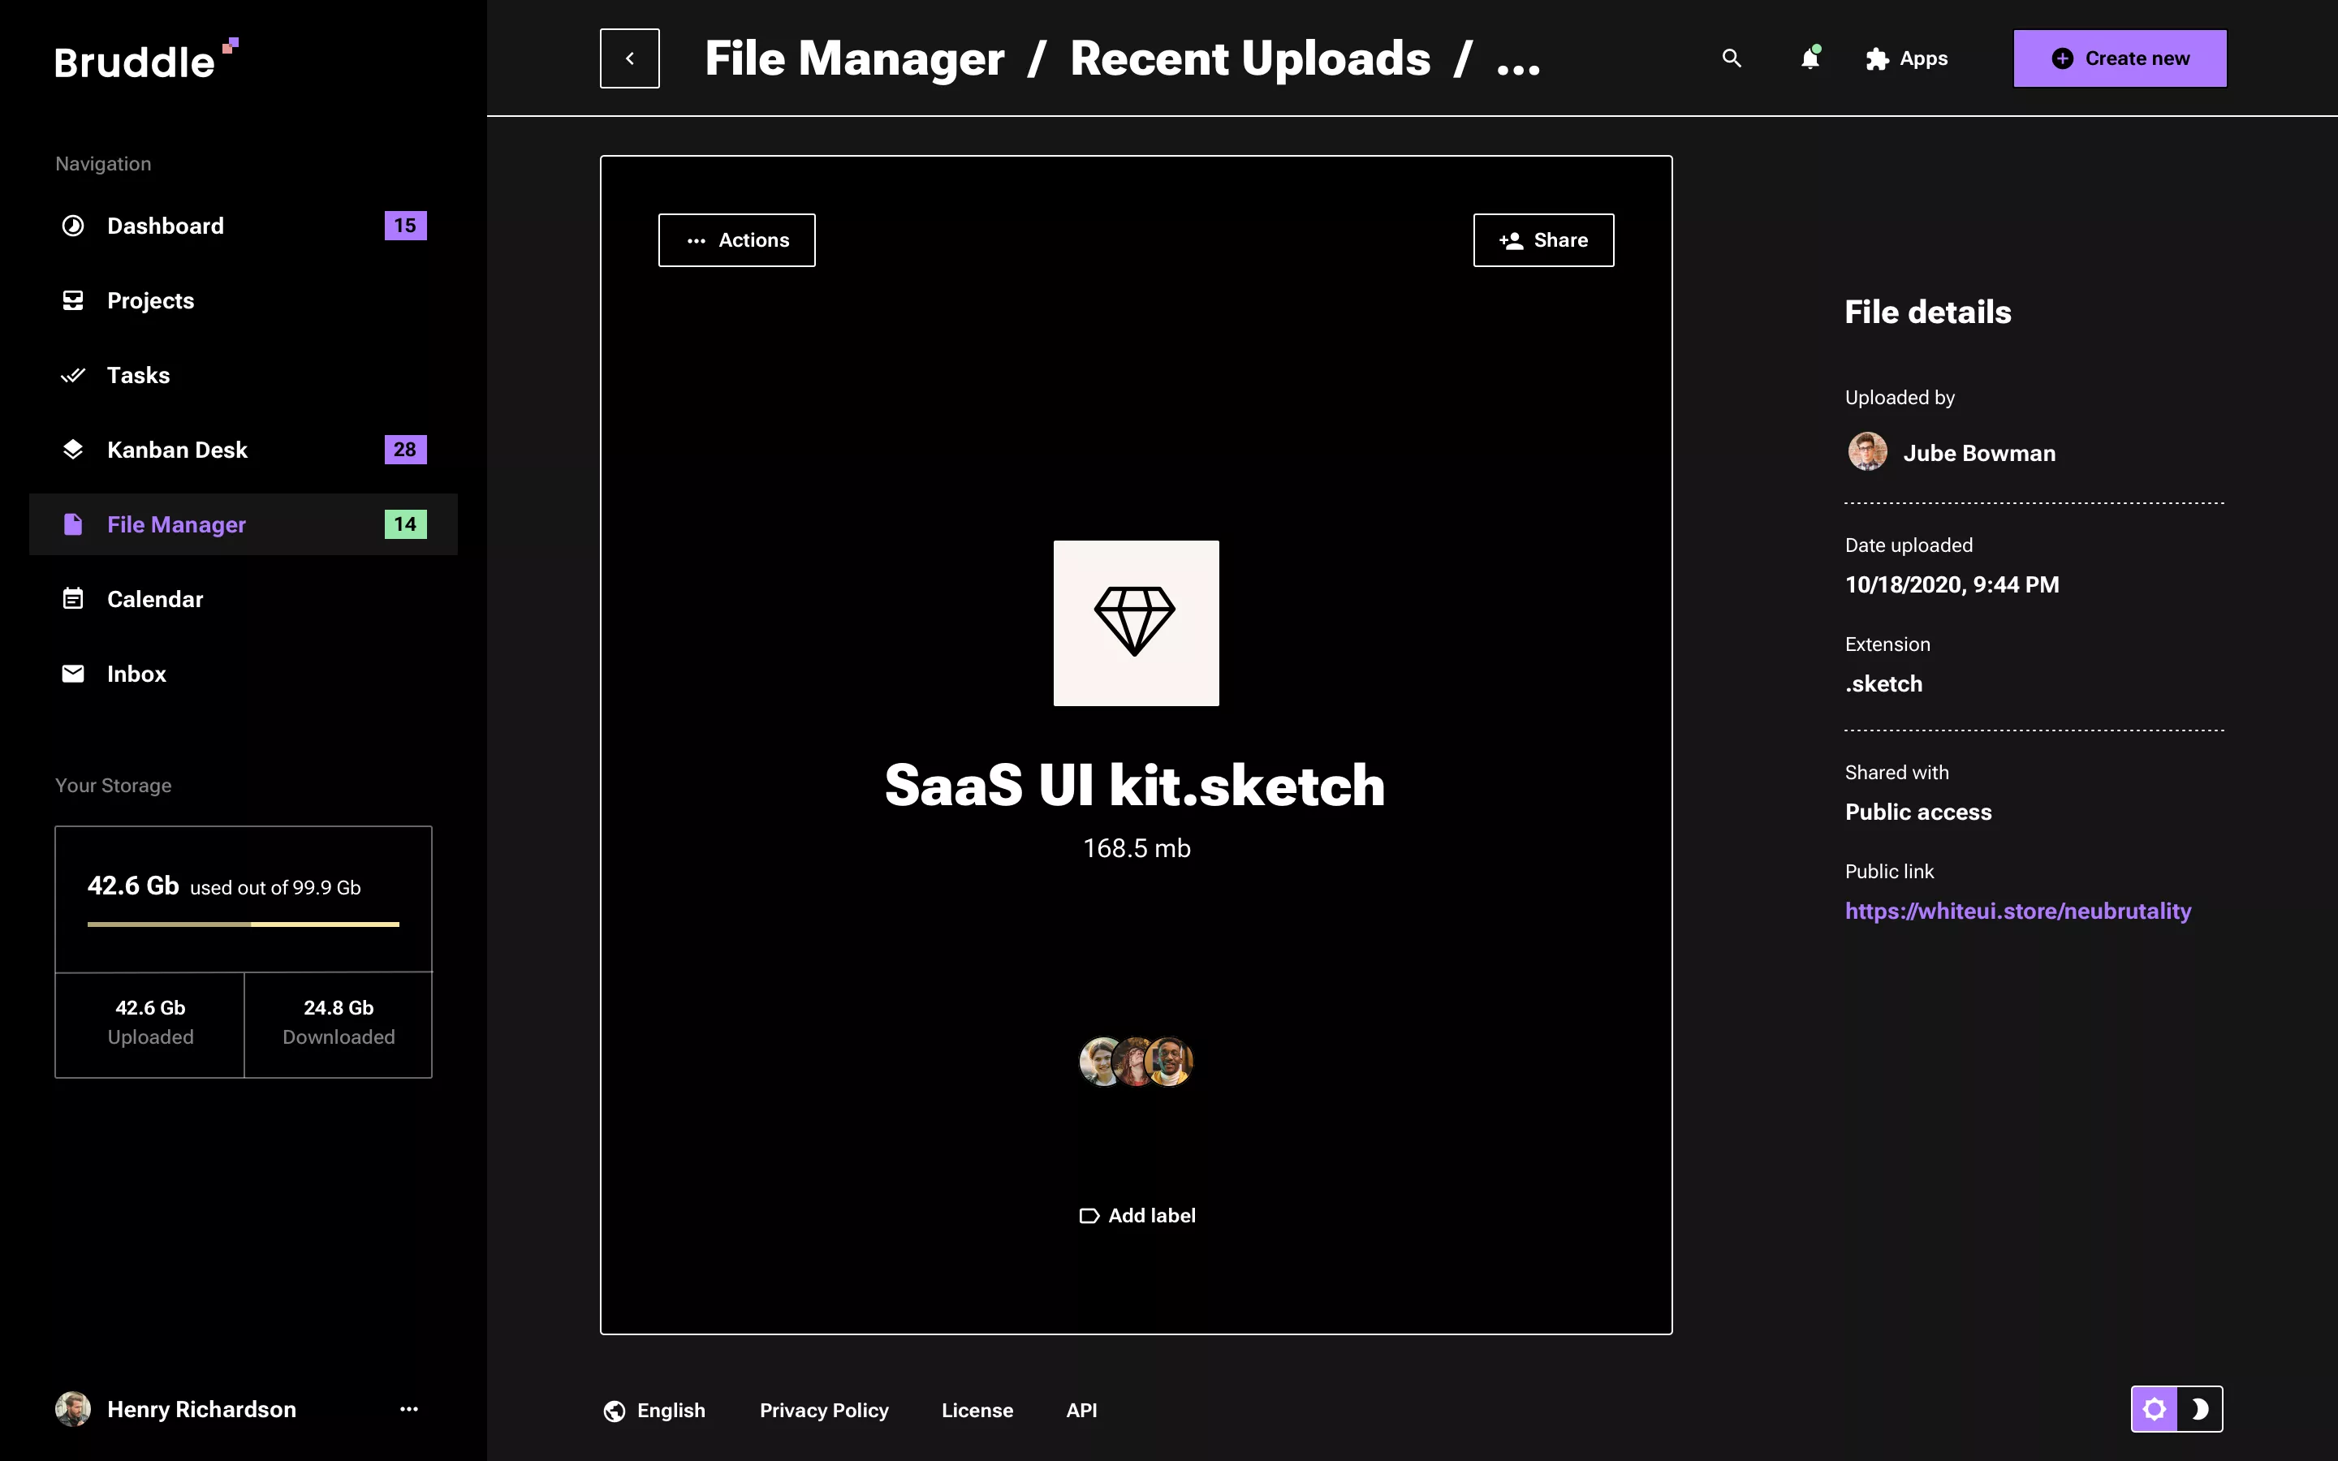Open the Actions dropdown on the file
The width and height of the screenshot is (2338, 1461).
(736, 239)
